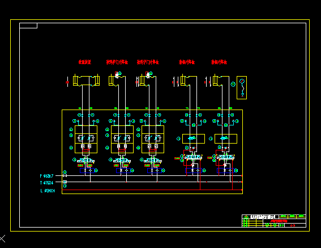Select the first blue check valve box
The width and height of the screenshot is (321, 248).
pos(87,170)
